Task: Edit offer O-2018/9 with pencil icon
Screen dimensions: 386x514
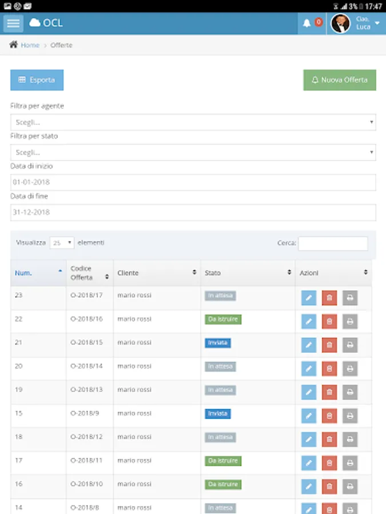Action: point(309,416)
